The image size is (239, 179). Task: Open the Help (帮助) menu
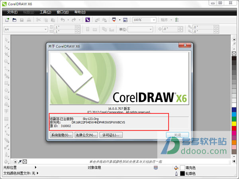click(80, 12)
